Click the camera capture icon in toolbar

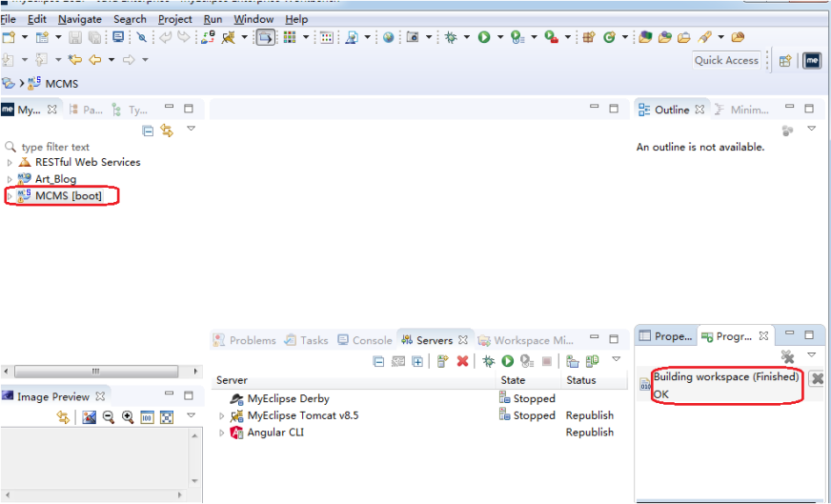point(413,37)
